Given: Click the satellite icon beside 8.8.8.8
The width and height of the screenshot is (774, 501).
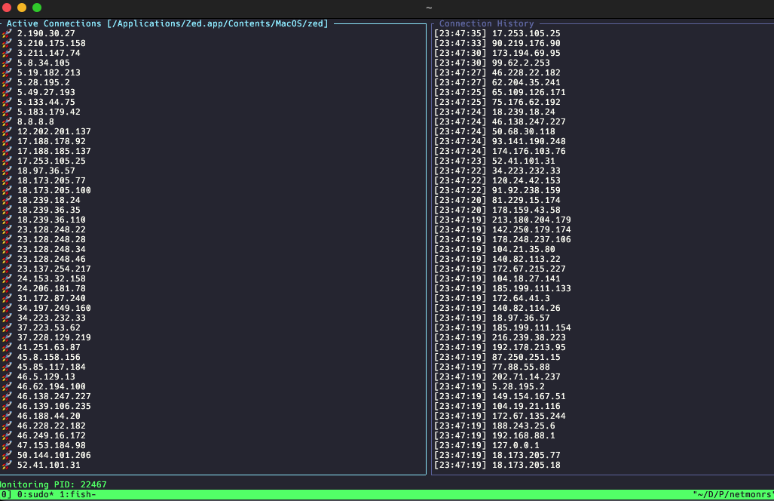Looking at the screenshot, I should click(x=8, y=121).
